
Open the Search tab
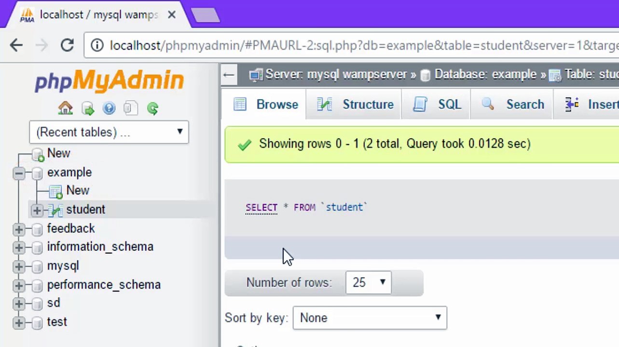click(x=513, y=105)
